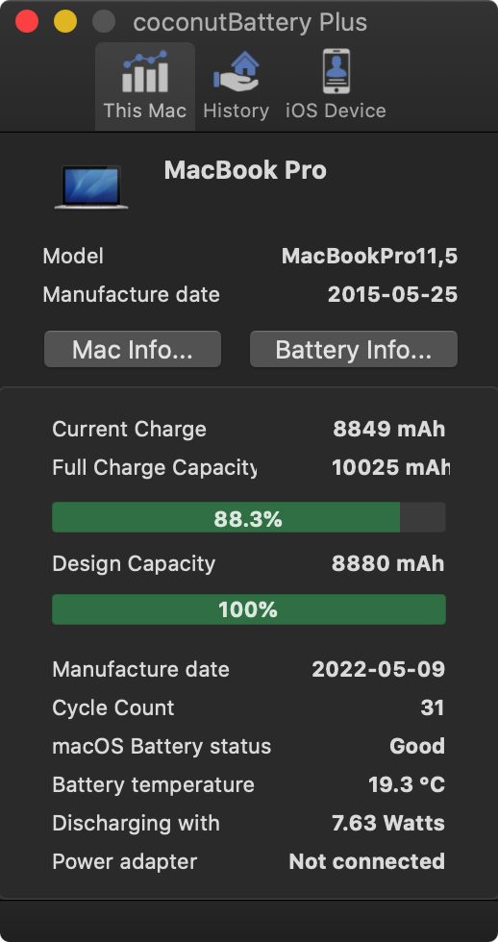
Task: Open the Battery Info... button
Action: pos(353,349)
